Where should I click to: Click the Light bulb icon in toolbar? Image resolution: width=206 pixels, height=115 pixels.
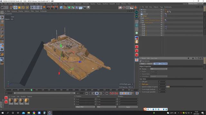pos(89,8)
